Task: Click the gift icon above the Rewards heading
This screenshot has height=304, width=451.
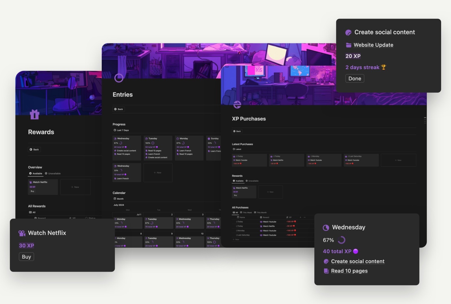Action: 34,115
